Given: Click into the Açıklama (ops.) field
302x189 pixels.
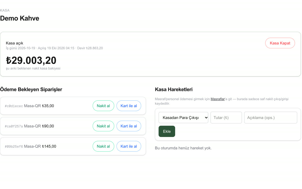Looking at the screenshot, I should 271,118.
